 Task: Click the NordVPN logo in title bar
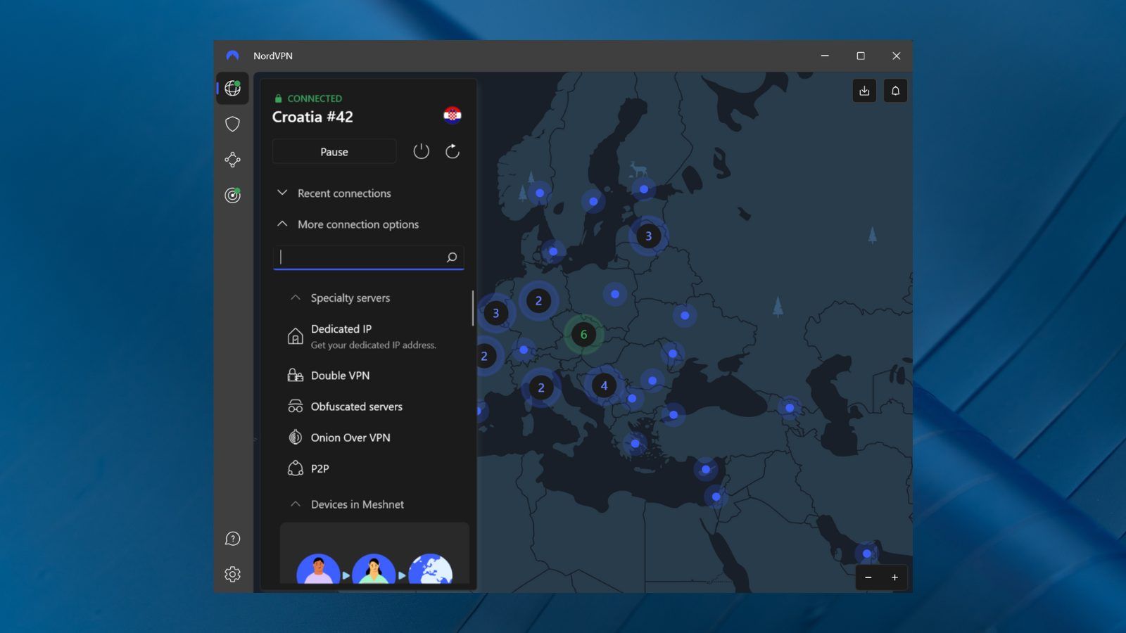(232, 56)
